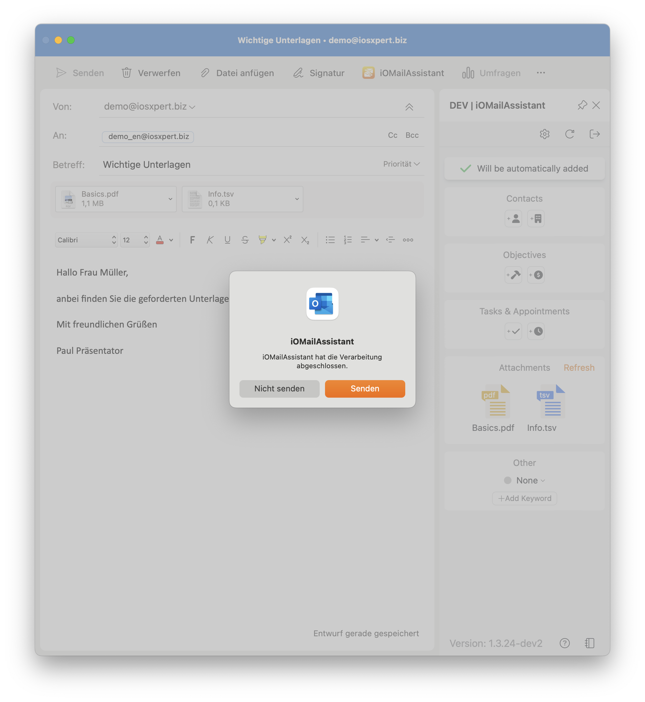Add a company contact via the building icon
The image size is (645, 702).
tap(536, 219)
